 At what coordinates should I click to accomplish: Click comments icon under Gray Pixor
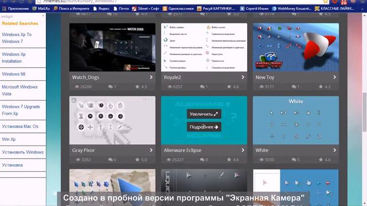coord(111,160)
